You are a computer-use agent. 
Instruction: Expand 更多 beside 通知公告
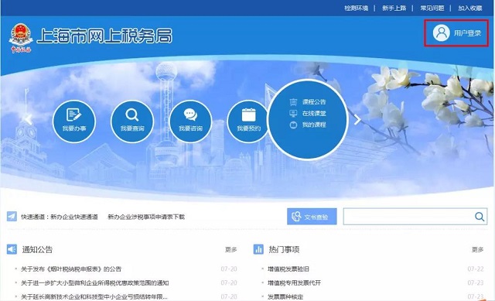pyautogui.click(x=230, y=249)
